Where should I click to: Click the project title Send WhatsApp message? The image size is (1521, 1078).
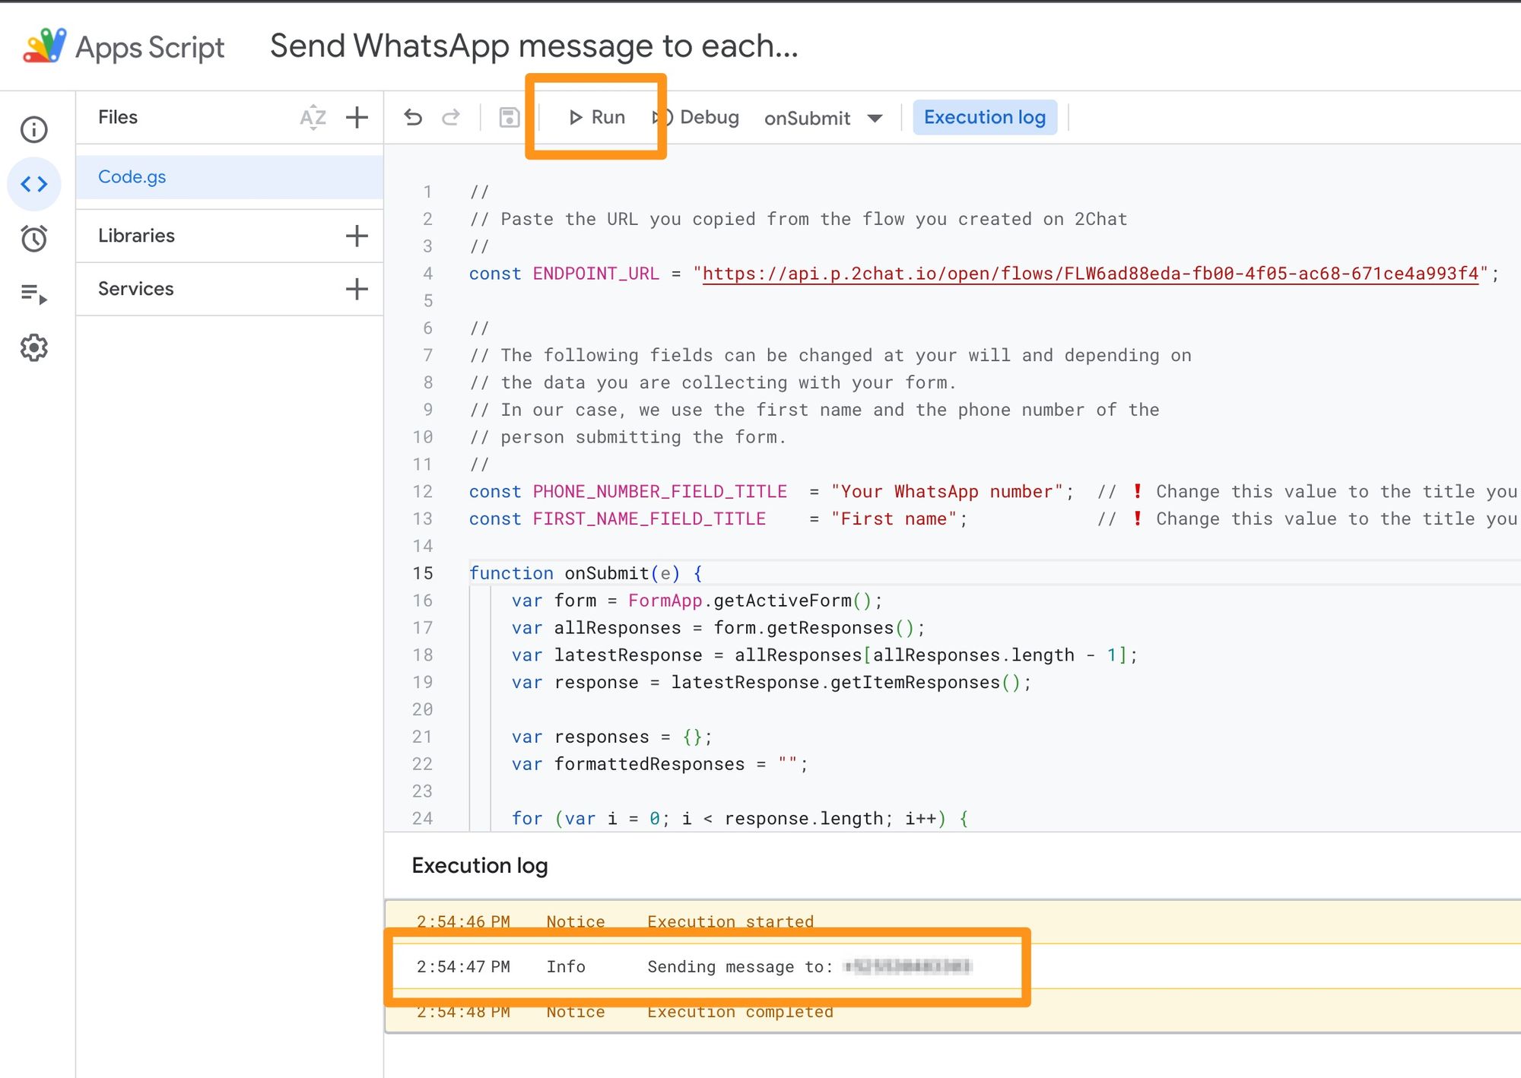click(534, 46)
